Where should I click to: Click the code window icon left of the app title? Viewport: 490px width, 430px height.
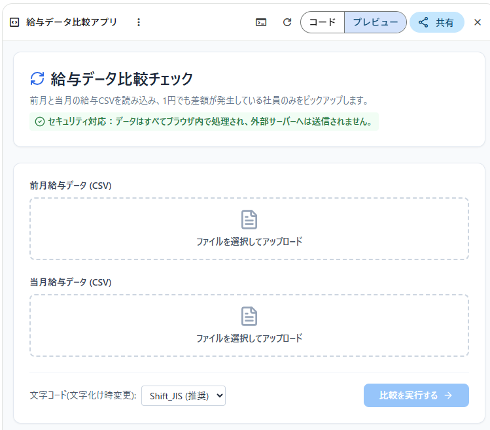[14, 22]
